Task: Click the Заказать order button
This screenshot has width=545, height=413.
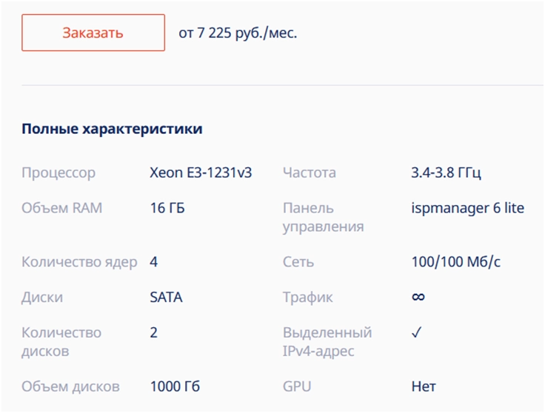Action: click(93, 33)
